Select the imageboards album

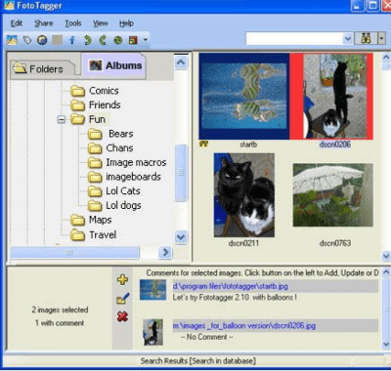[x=133, y=177]
